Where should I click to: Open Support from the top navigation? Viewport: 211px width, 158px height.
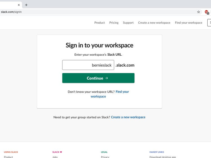(x=128, y=23)
